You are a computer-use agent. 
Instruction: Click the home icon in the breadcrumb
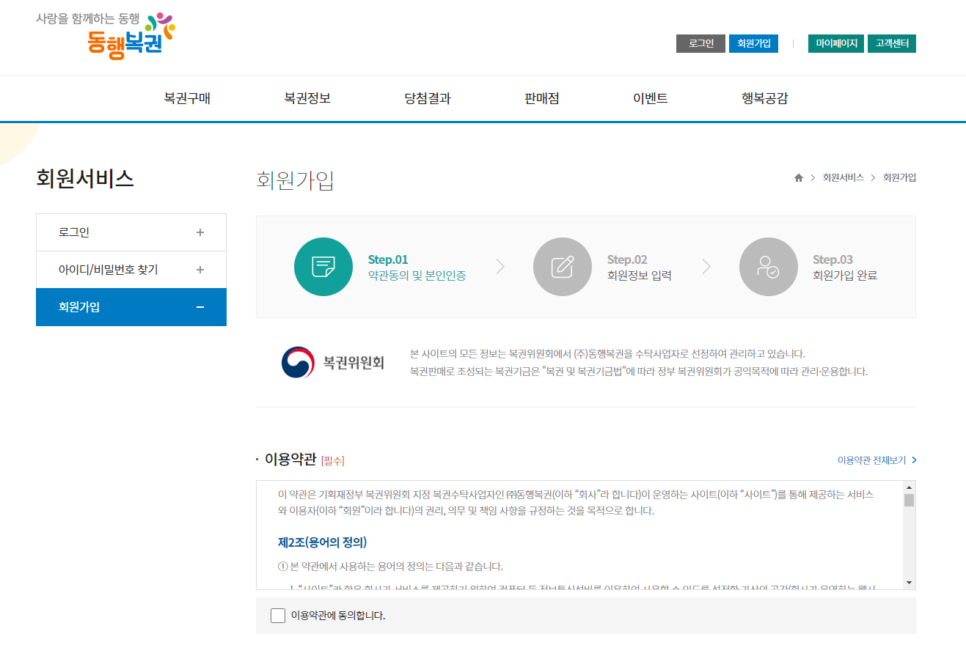click(x=798, y=177)
